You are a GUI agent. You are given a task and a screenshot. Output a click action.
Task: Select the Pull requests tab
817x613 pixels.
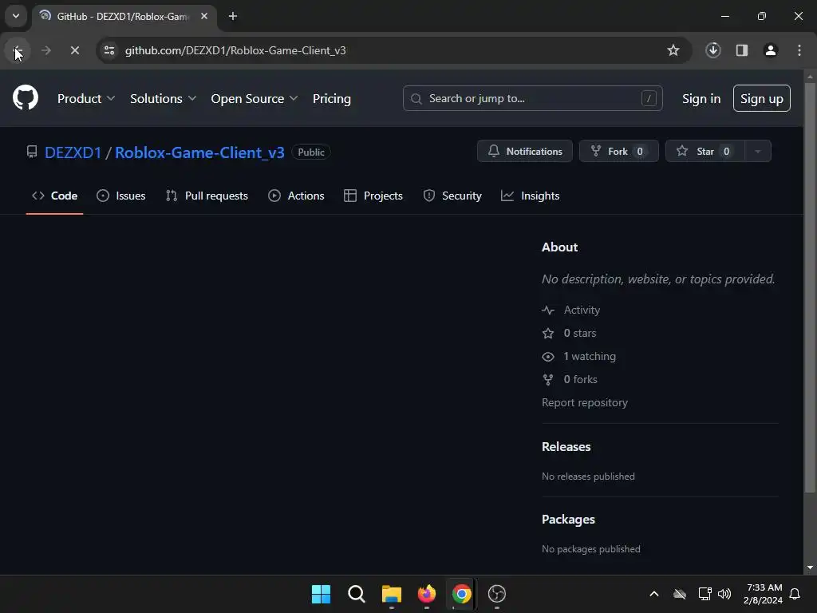[207, 196]
